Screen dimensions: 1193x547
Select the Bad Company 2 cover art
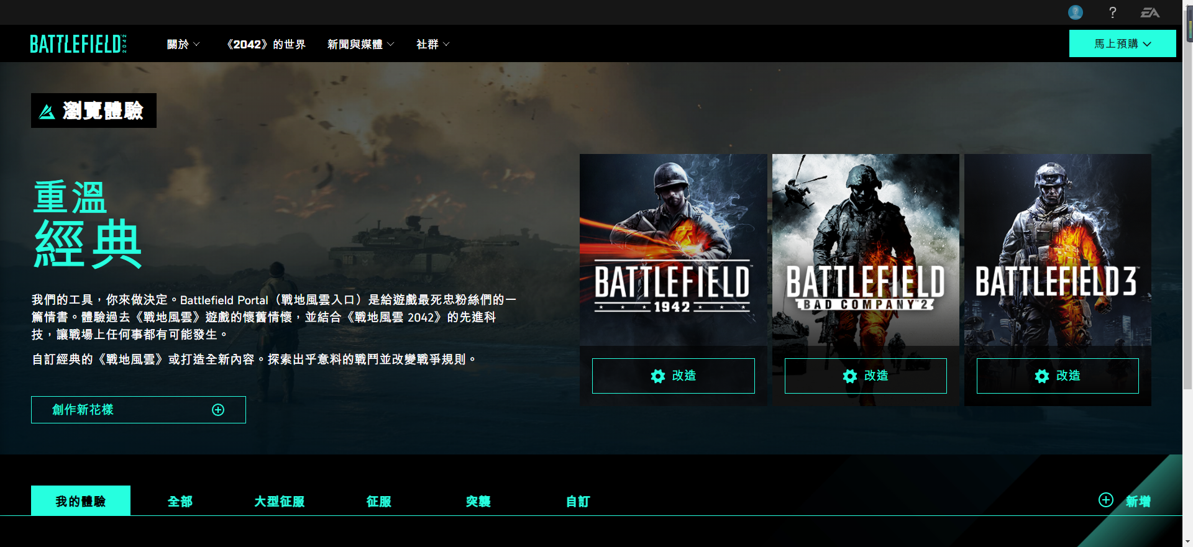coord(866,250)
